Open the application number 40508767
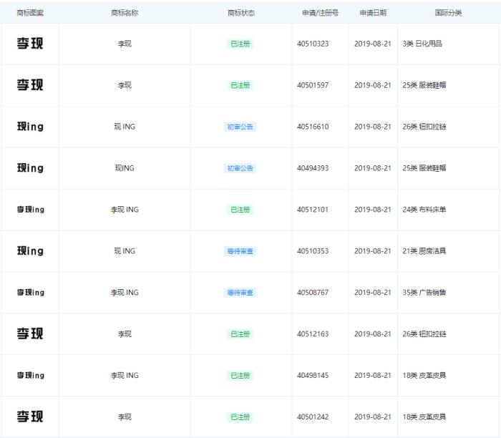This screenshot has width=501, height=438. (x=313, y=292)
